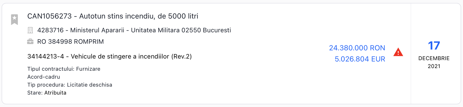Click the Stare: Atribuita status
Viewport: 463px width, 107px height.
point(47,93)
